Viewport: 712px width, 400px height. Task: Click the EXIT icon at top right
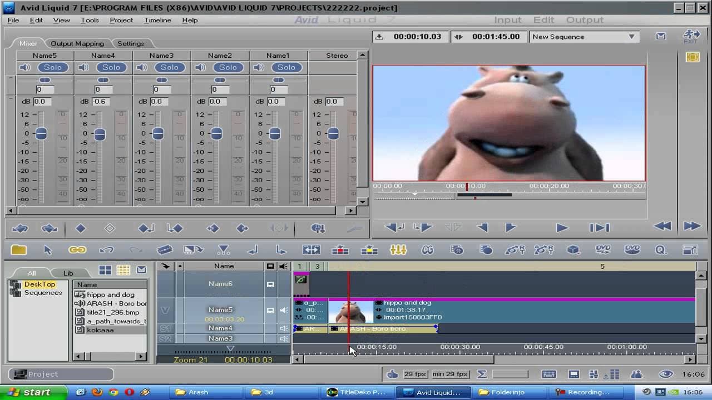coord(690,37)
